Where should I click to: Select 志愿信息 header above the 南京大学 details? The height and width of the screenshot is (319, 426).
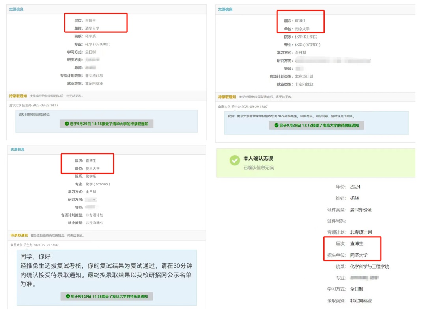coord(225,9)
